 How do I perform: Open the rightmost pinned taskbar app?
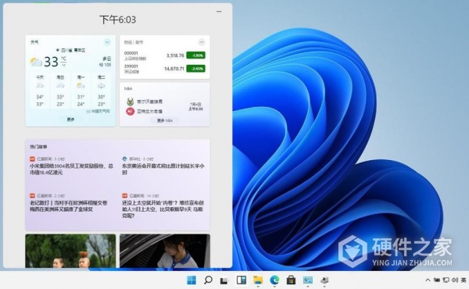324,280
